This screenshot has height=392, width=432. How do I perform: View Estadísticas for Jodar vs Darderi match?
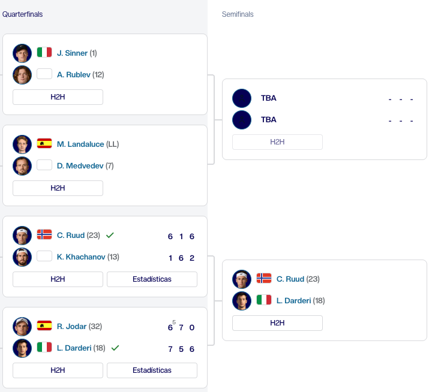[x=152, y=370]
